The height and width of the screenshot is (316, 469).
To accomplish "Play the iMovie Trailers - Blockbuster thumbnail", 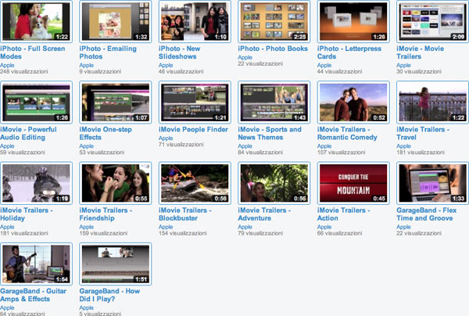I will coord(195,183).
